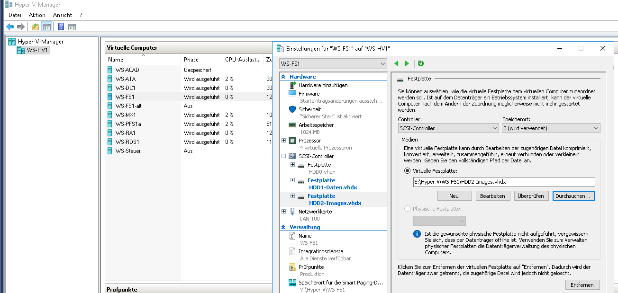Screen dimensions: 618x293
Task: Click the Neu button
Action: [x=454, y=196]
